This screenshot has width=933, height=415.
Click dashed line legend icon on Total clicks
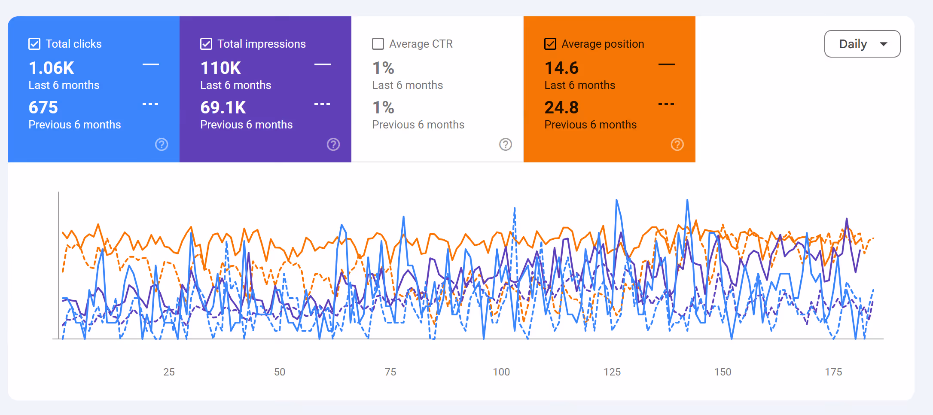pos(151,104)
